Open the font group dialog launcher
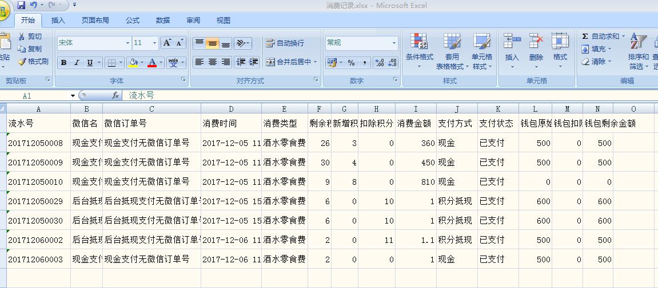Viewport: 658px width, 288px height. point(184,79)
